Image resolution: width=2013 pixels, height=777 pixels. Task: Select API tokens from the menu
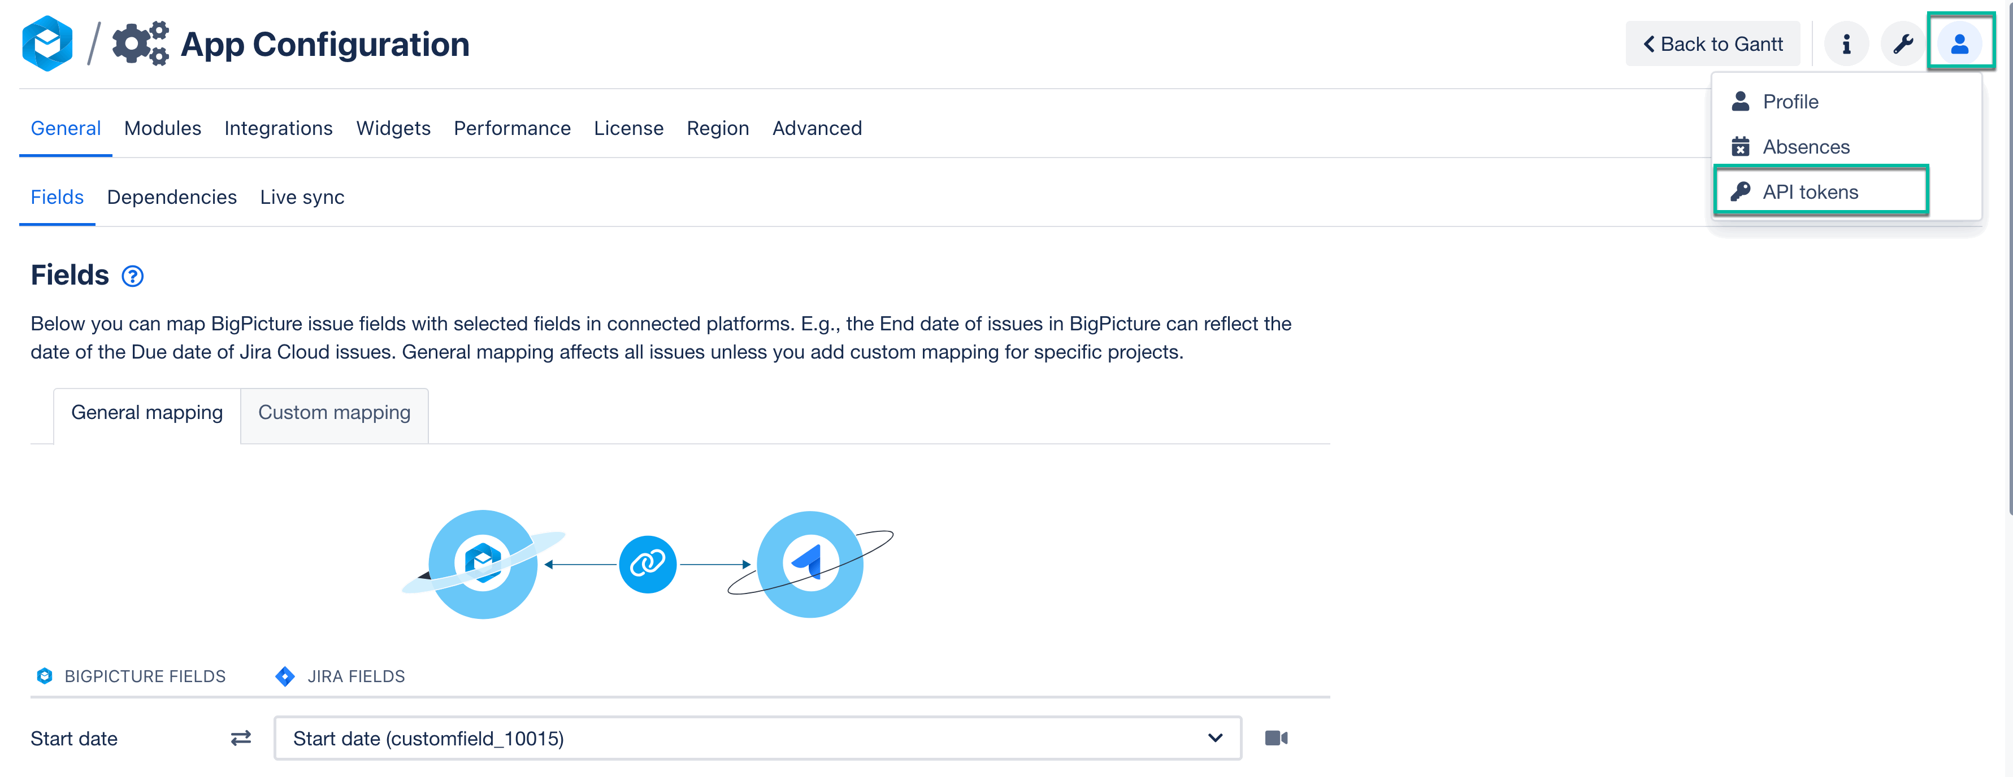[x=1810, y=191]
